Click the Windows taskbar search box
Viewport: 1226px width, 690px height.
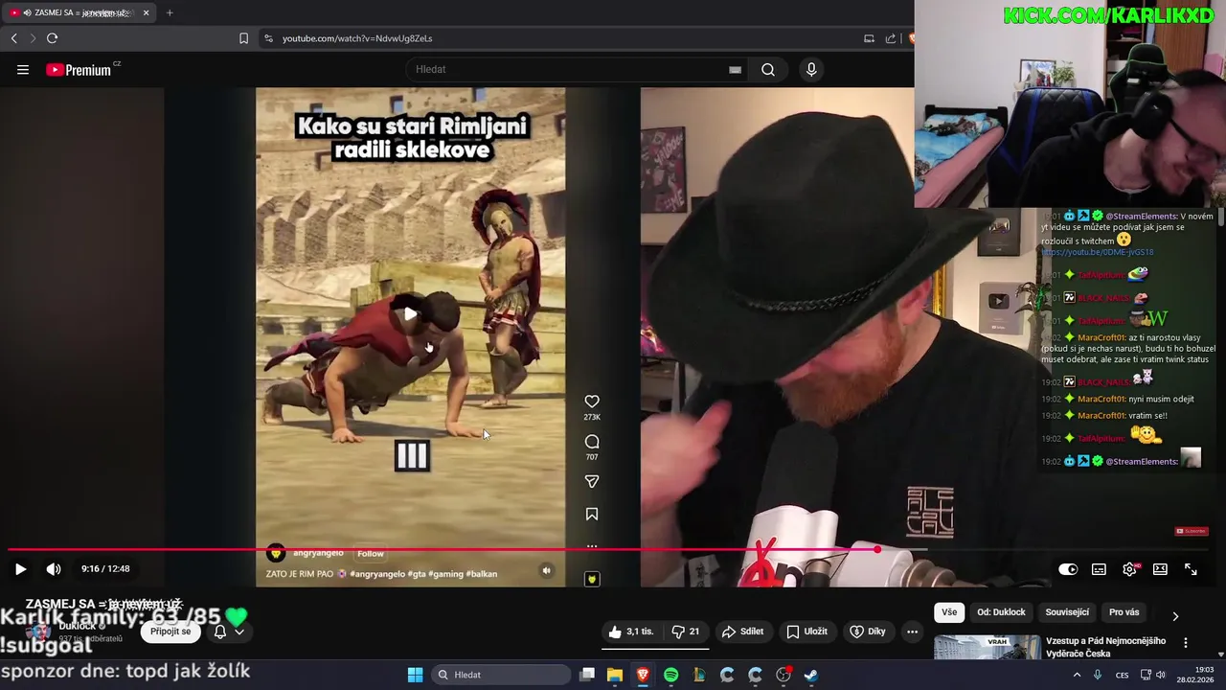(x=501, y=675)
